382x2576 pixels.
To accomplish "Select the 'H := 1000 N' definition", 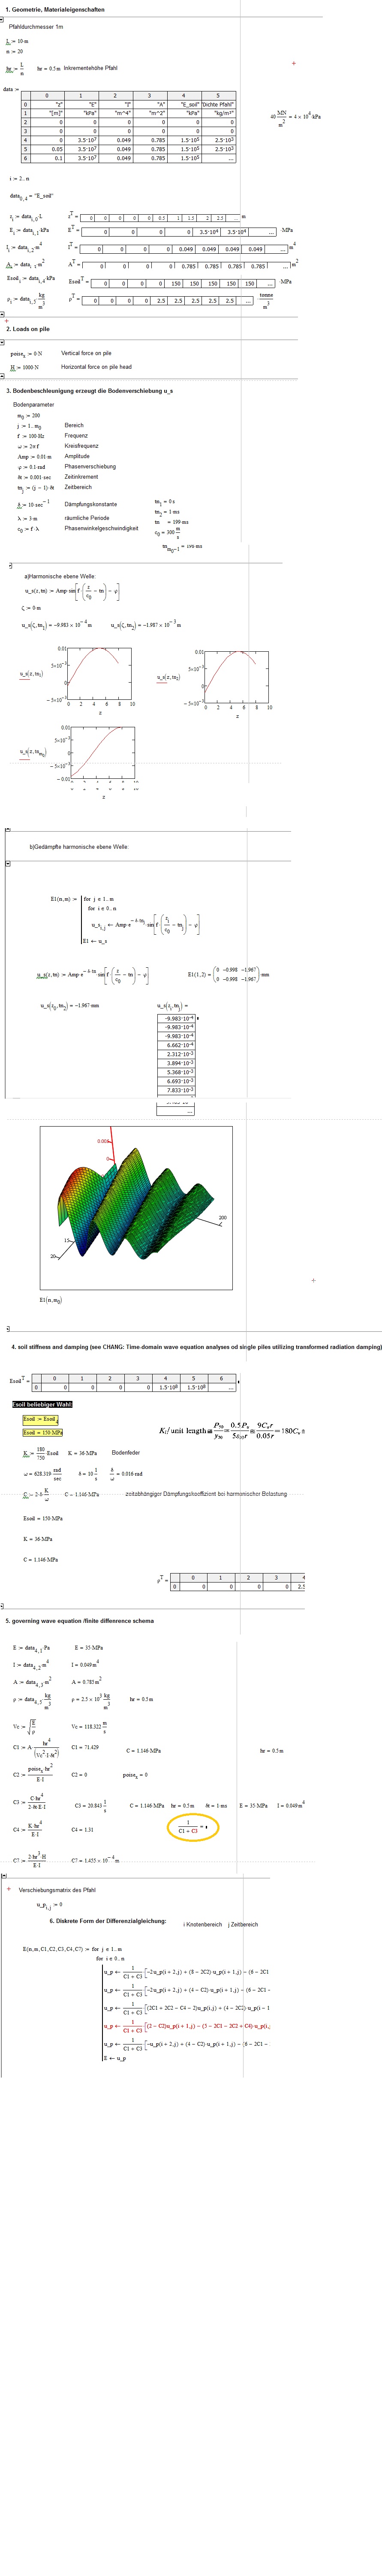I will tap(25, 367).
